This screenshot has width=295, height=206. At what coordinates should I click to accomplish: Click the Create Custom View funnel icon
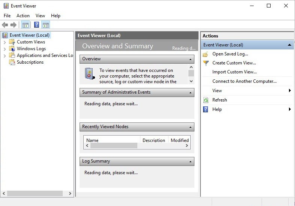click(206, 63)
